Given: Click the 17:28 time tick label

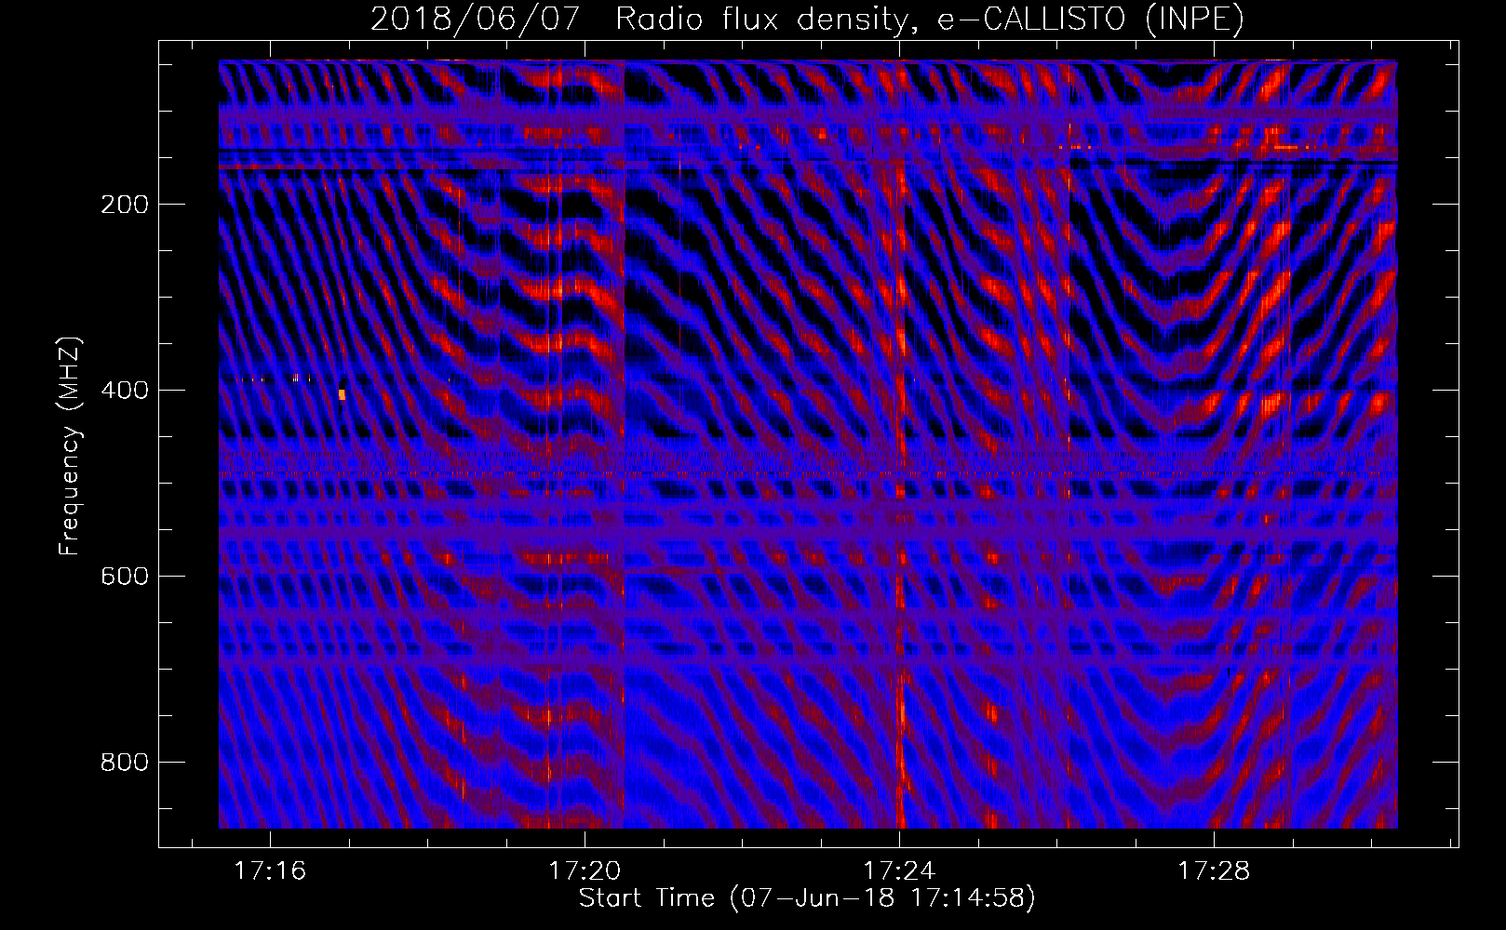Looking at the screenshot, I should (x=1214, y=871).
